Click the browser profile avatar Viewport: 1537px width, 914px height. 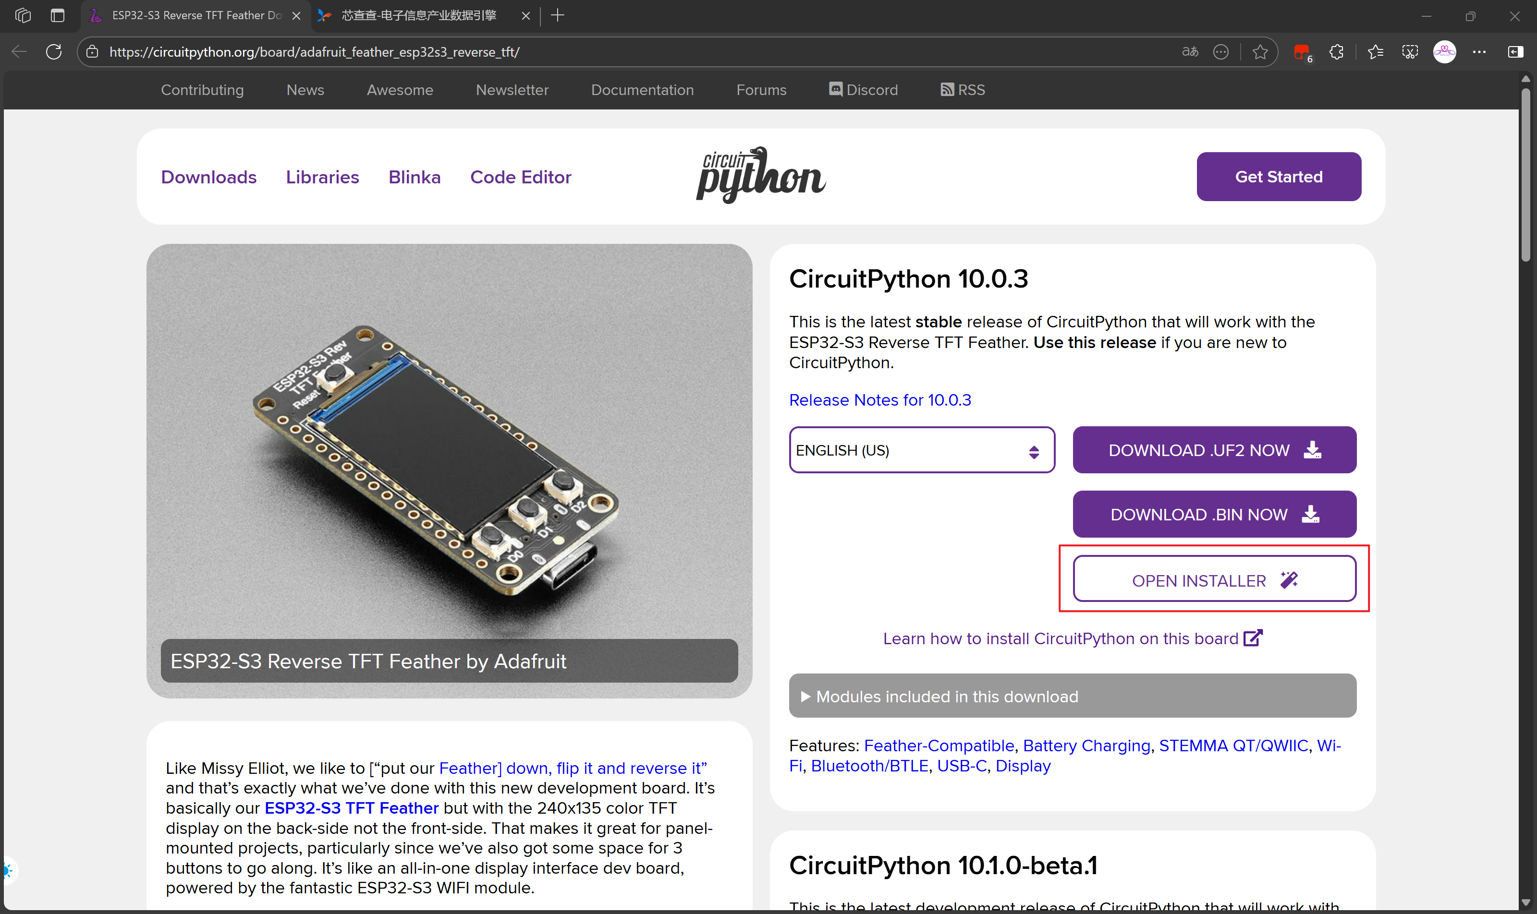(x=1444, y=52)
